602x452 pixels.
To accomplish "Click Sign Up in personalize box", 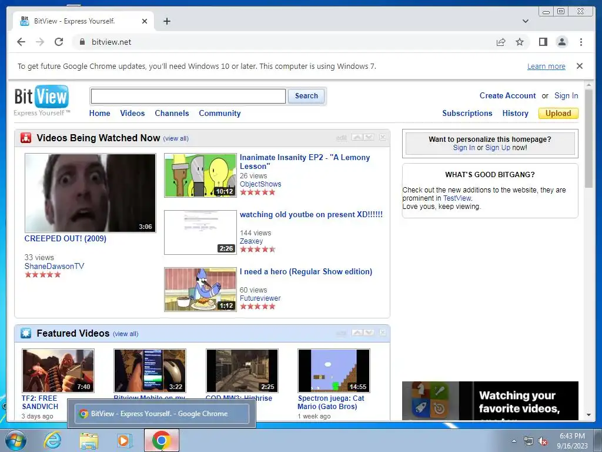I will (x=497, y=148).
